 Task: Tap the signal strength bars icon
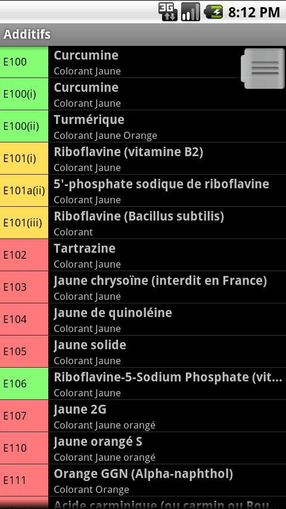191,12
